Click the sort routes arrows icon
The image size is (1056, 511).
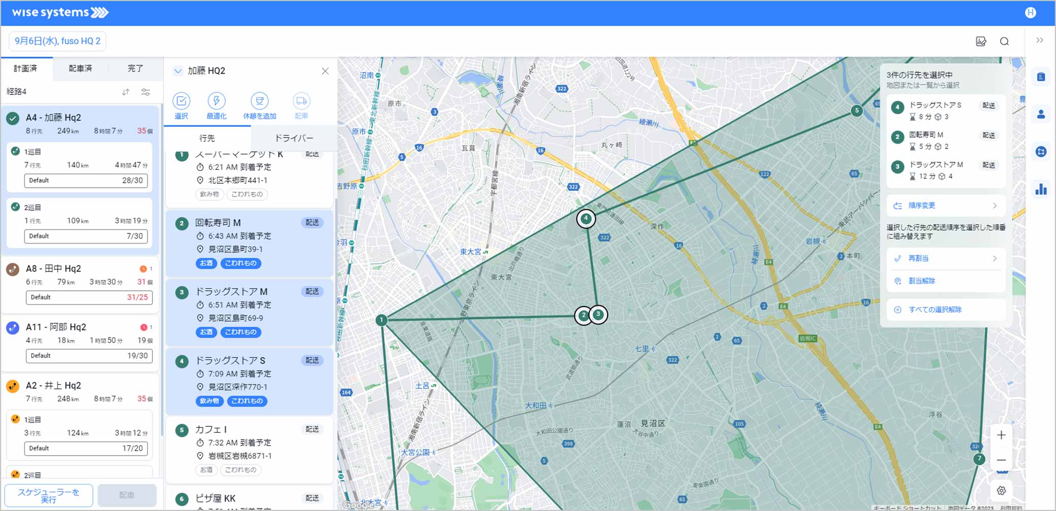(125, 92)
